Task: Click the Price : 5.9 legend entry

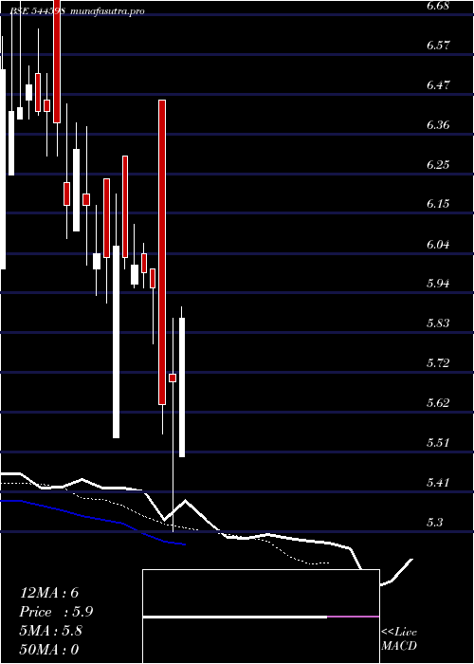Action: click(56, 612)
